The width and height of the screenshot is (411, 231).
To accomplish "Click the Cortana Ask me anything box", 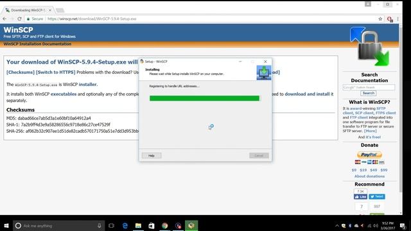I will pyautogui.click(x=59, y=225).
